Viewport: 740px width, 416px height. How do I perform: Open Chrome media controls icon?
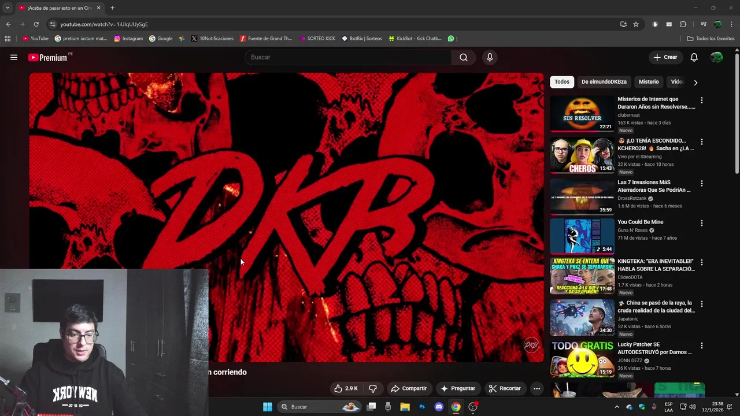click(x=704, y=24)
